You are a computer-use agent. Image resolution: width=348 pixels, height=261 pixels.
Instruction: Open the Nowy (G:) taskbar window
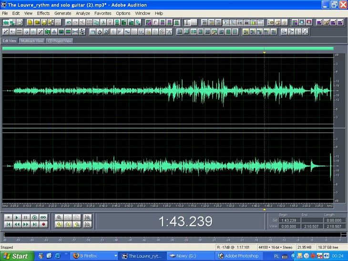click(x=190, y=256)
